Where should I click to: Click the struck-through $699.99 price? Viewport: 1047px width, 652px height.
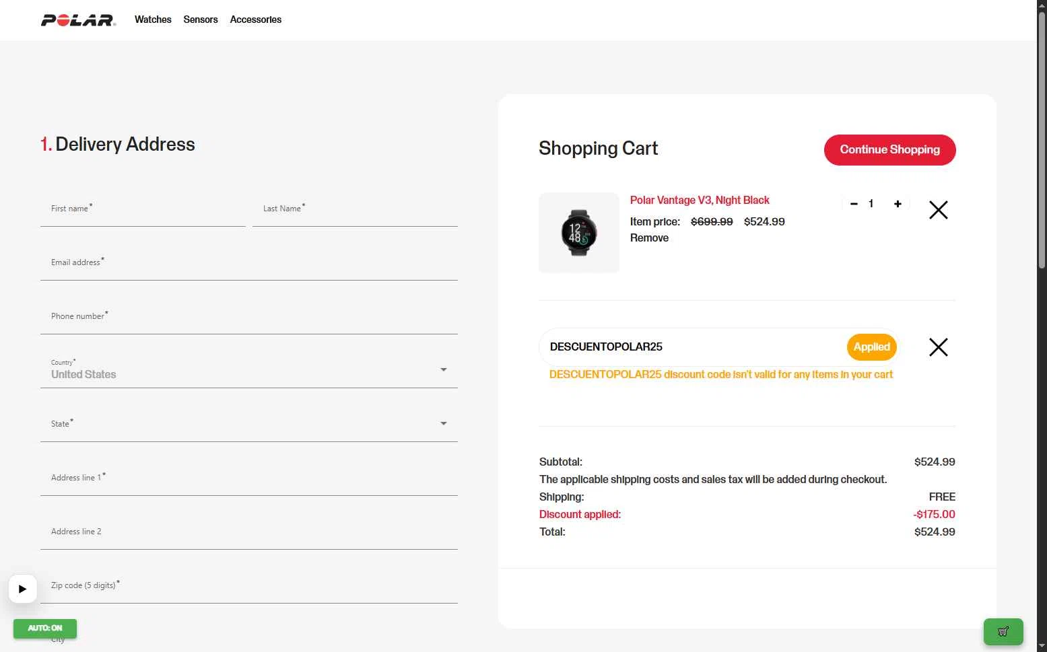coord(712,221)
